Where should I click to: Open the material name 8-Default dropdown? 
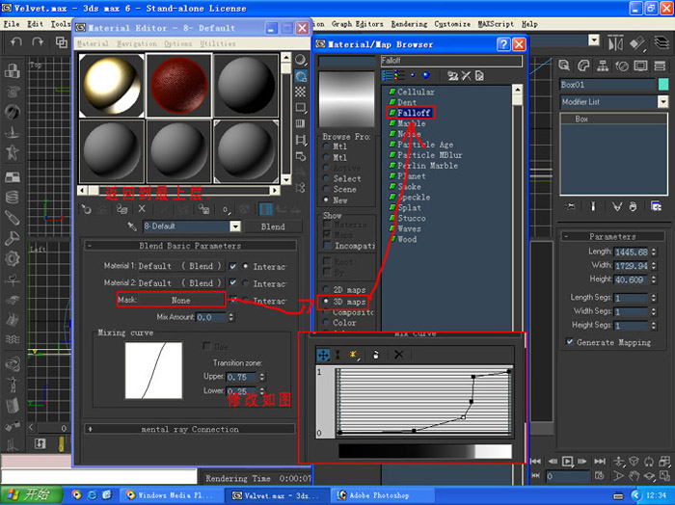pyautogui.click(x=235, y=226)
